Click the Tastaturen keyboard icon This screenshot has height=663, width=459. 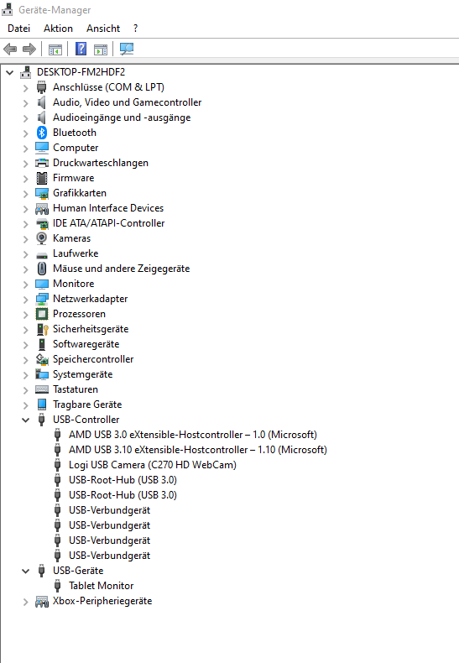tap(42, 389)
